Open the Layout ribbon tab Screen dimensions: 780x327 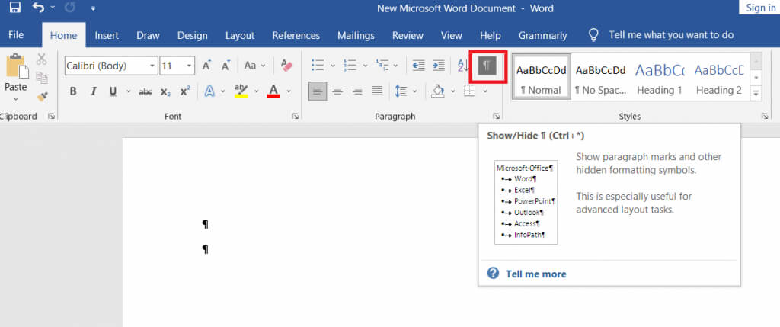240,35
